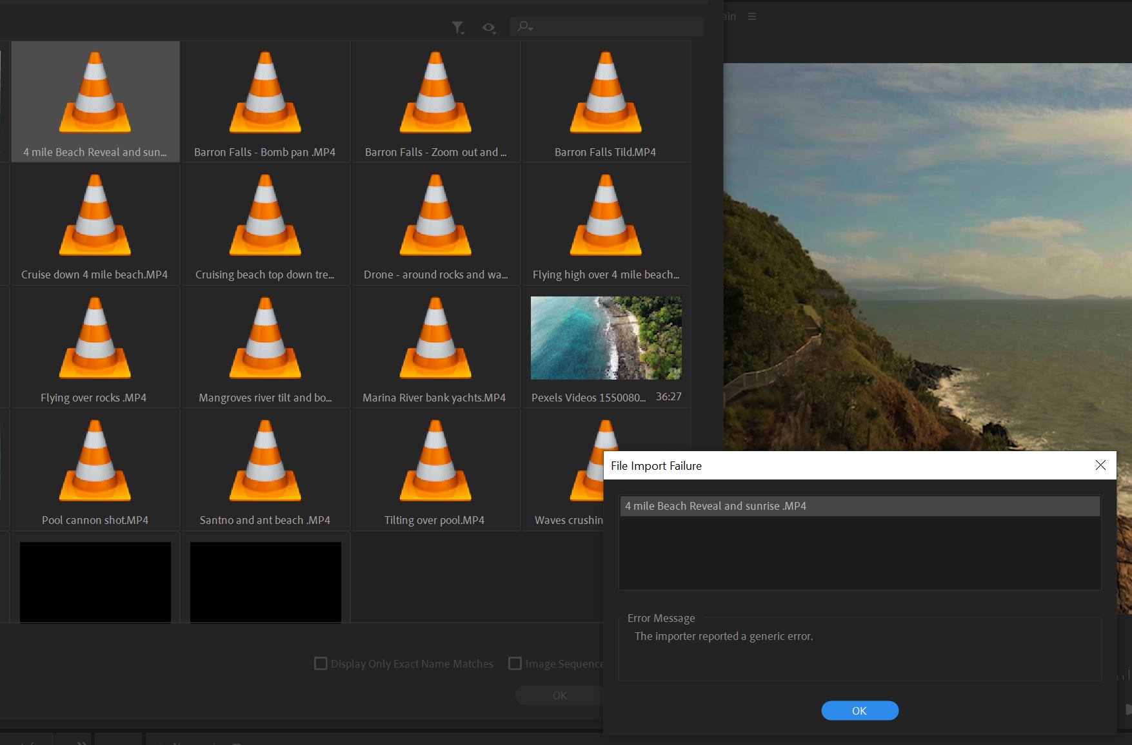This screenshot has width=1132, height=745.
Task: Select Tilting over pool.MP4 clip
Action: pos(435,470)
